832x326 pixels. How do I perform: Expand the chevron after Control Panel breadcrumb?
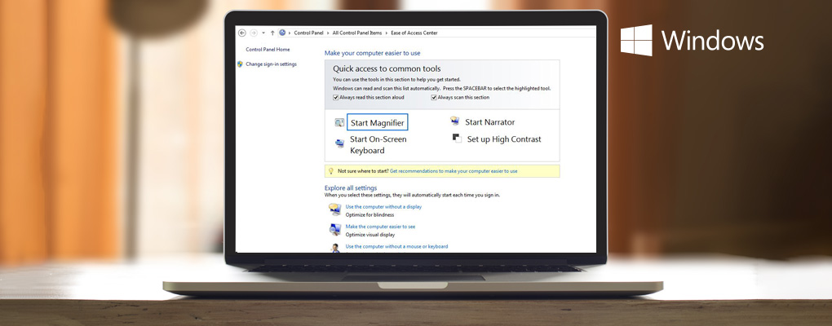(x=328, y=33)
